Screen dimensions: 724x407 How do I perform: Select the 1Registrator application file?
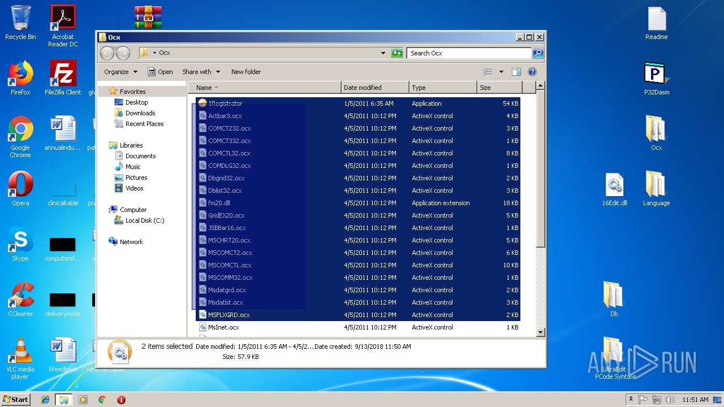click(358, 103)
